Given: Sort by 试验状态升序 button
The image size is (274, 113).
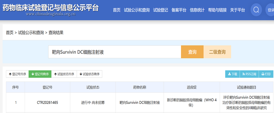Looking at the screenshot, I should click(64, 74).
